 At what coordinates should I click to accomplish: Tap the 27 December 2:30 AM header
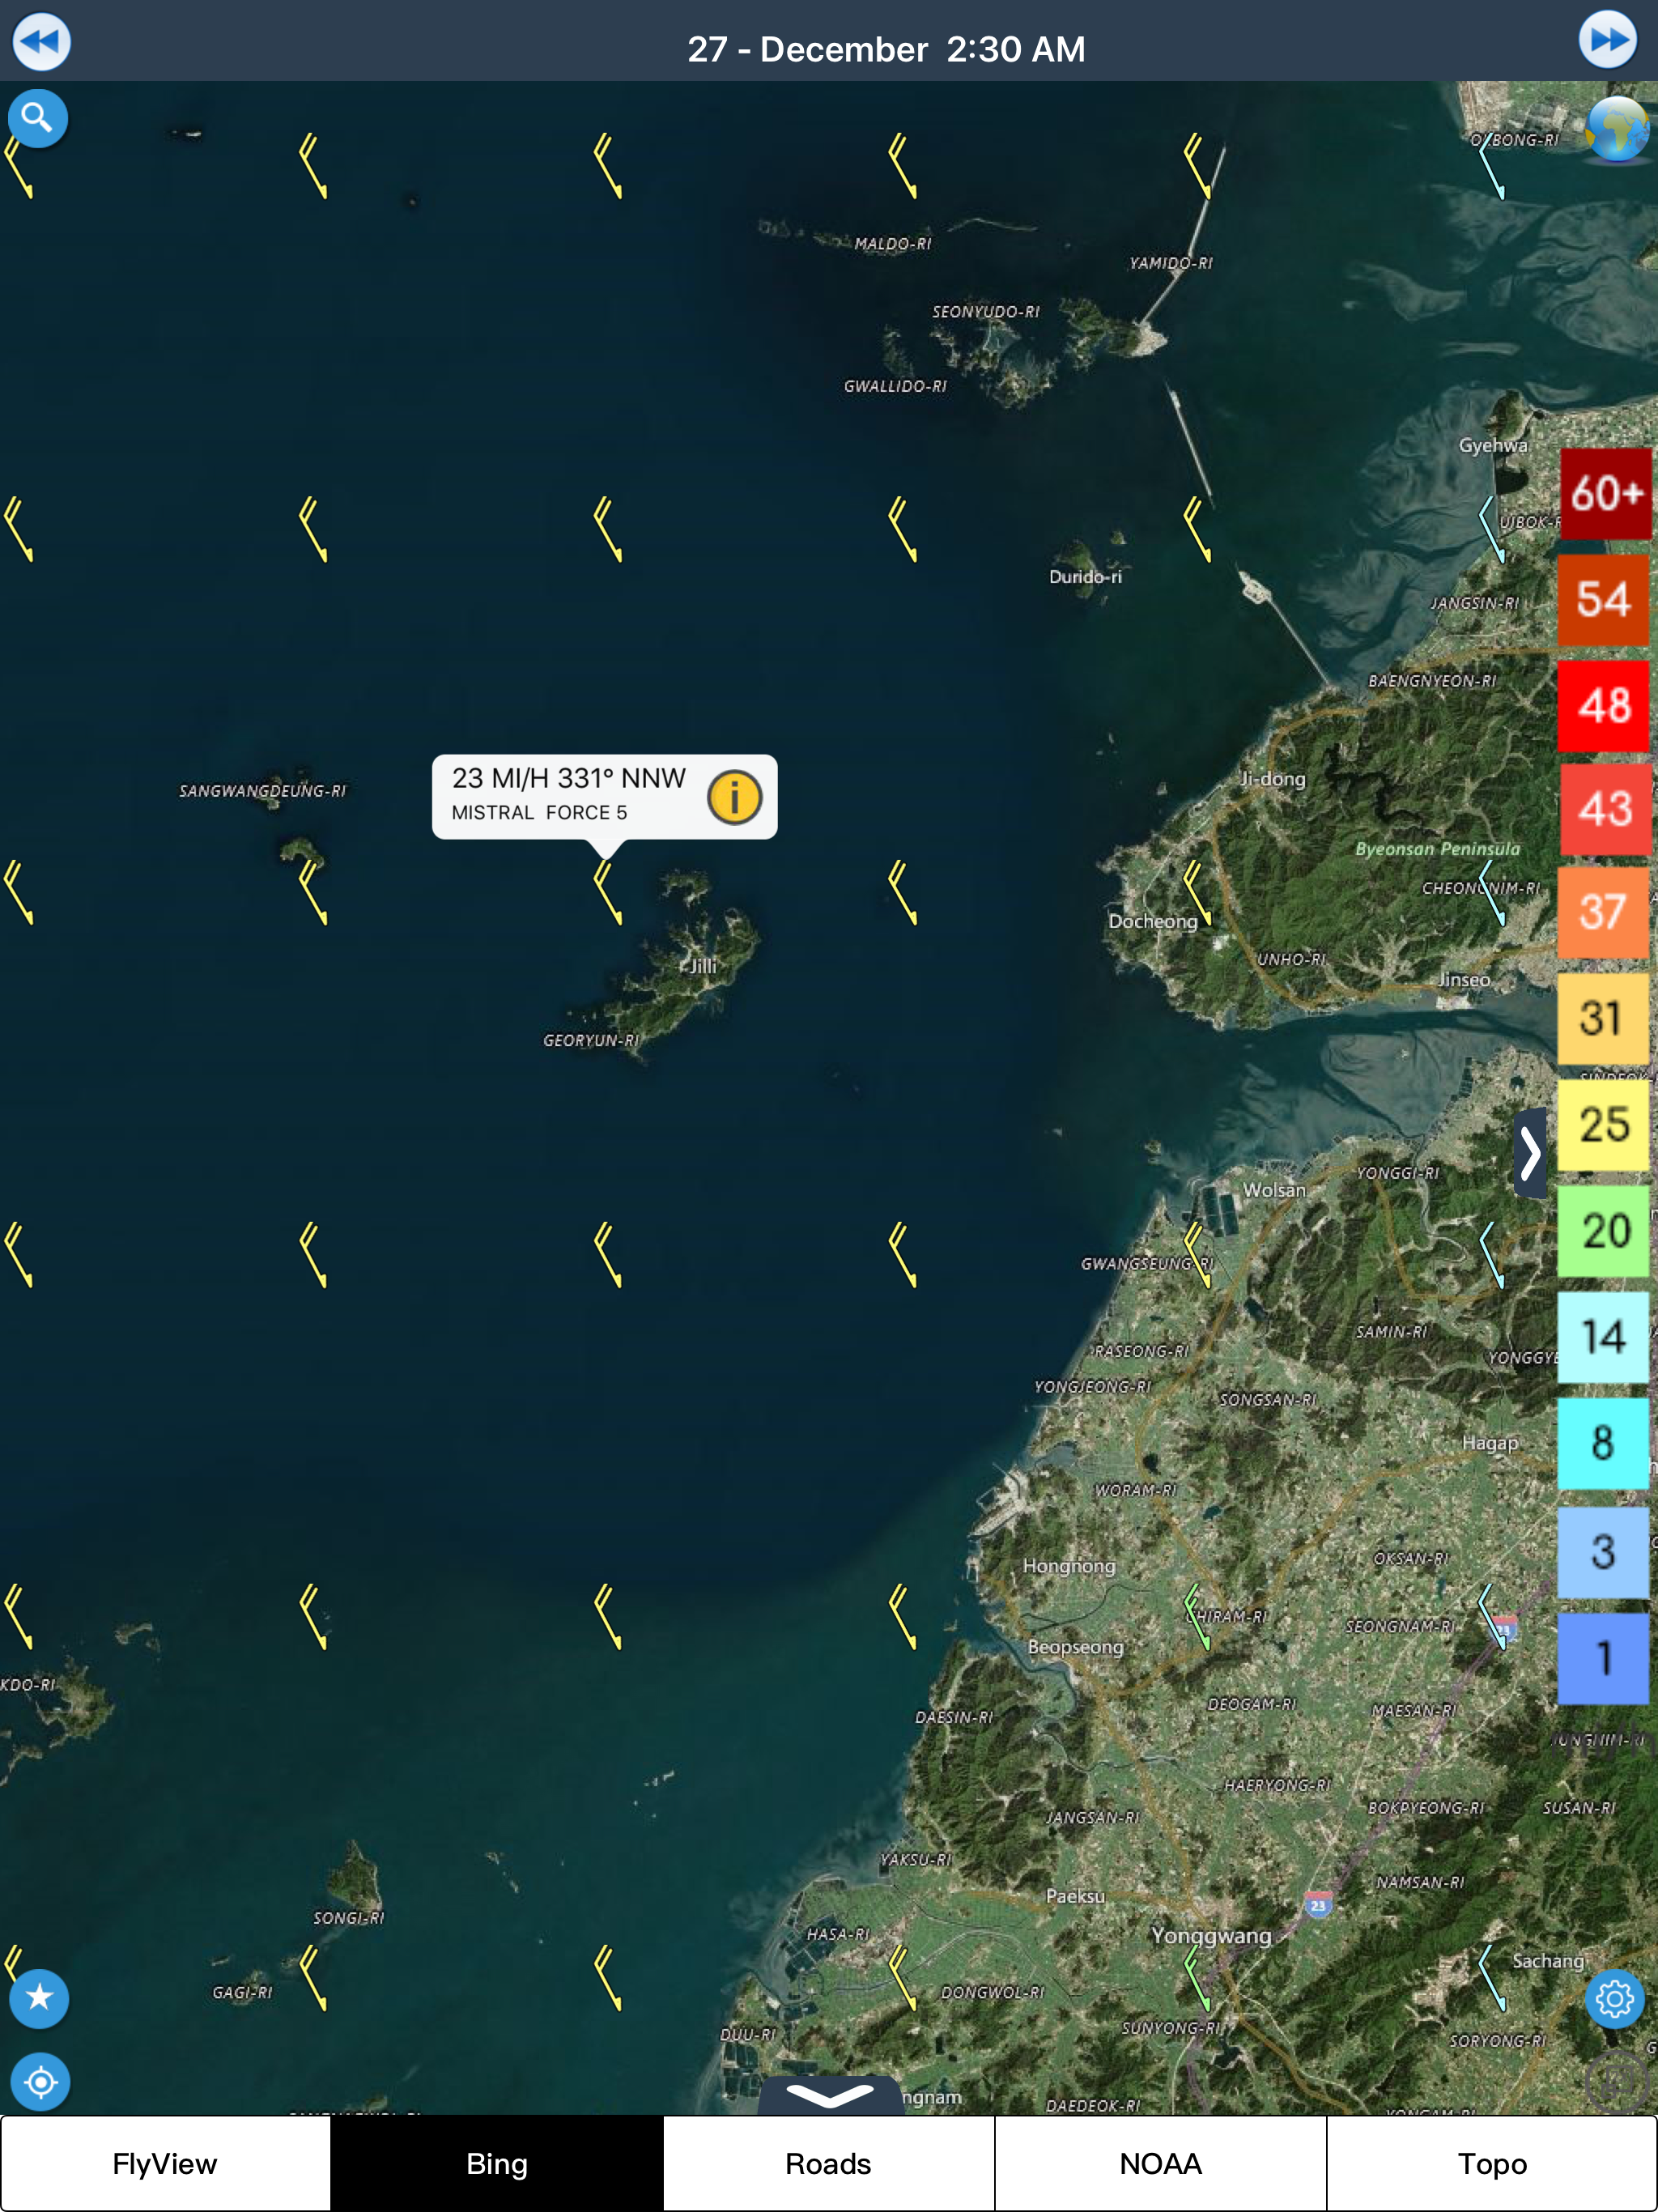click(886, 48)
